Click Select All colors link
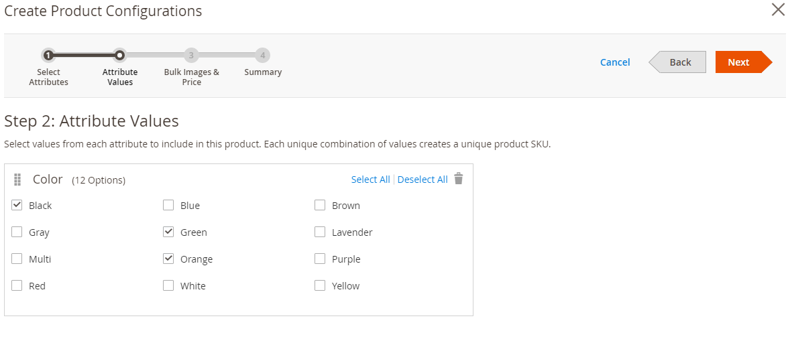This screenshot has width=788, height=347. pos(370,180)
